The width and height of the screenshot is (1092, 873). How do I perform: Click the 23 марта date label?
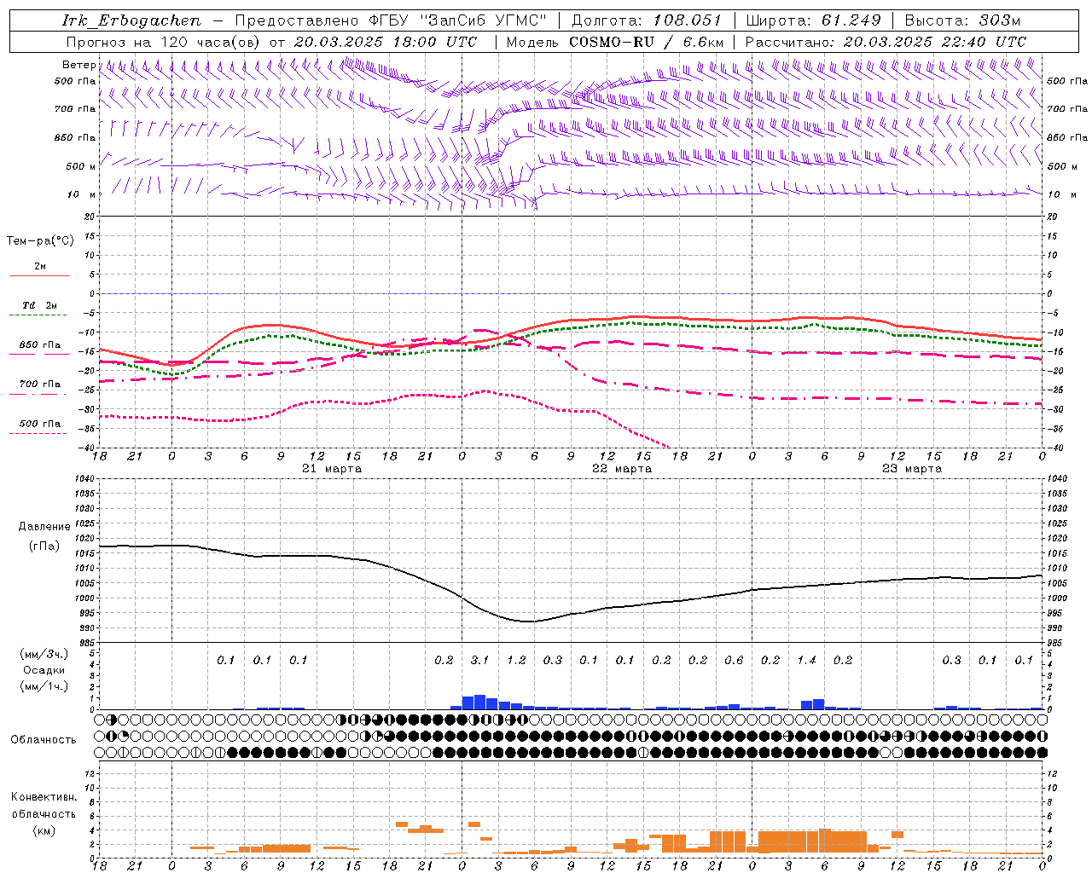(x=912, y=468)
